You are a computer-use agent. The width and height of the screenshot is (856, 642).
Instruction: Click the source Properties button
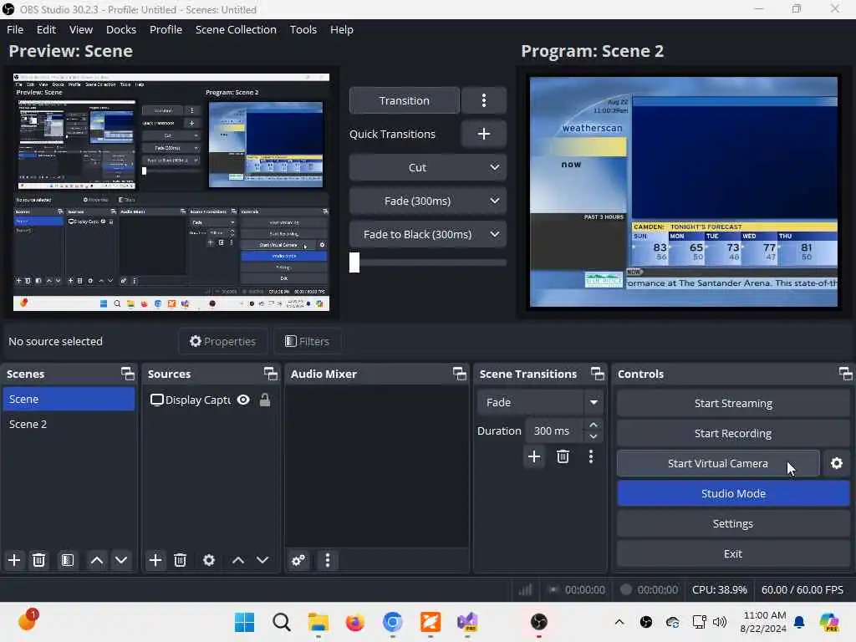pos(222,341)
